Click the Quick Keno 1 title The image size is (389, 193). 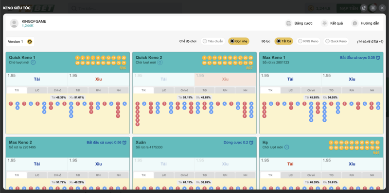pos(22,57)
